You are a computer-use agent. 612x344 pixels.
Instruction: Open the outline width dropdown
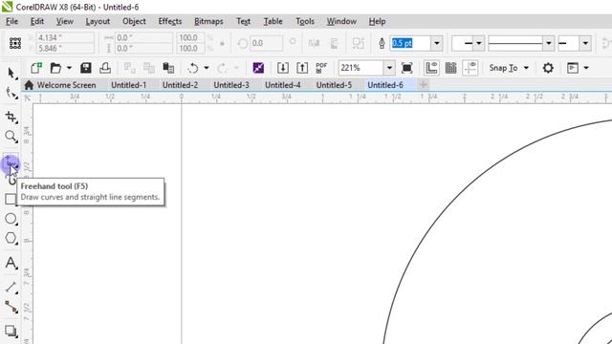coord(437,43)
